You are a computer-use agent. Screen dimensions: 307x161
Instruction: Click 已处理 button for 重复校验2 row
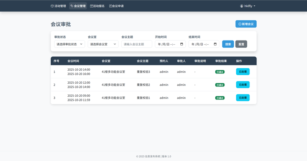pyautogui.click(x=243, y=85)
